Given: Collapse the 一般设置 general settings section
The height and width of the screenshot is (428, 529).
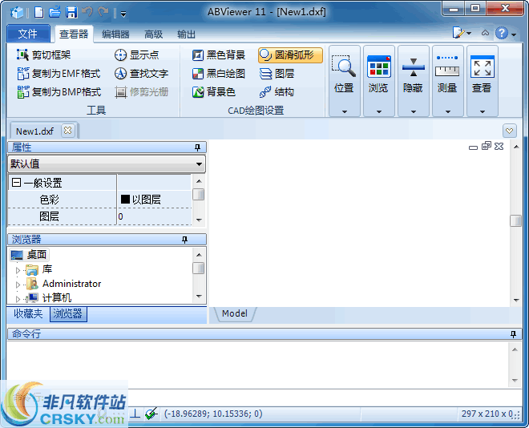Looking at the screenshot, I should [16, 183].
